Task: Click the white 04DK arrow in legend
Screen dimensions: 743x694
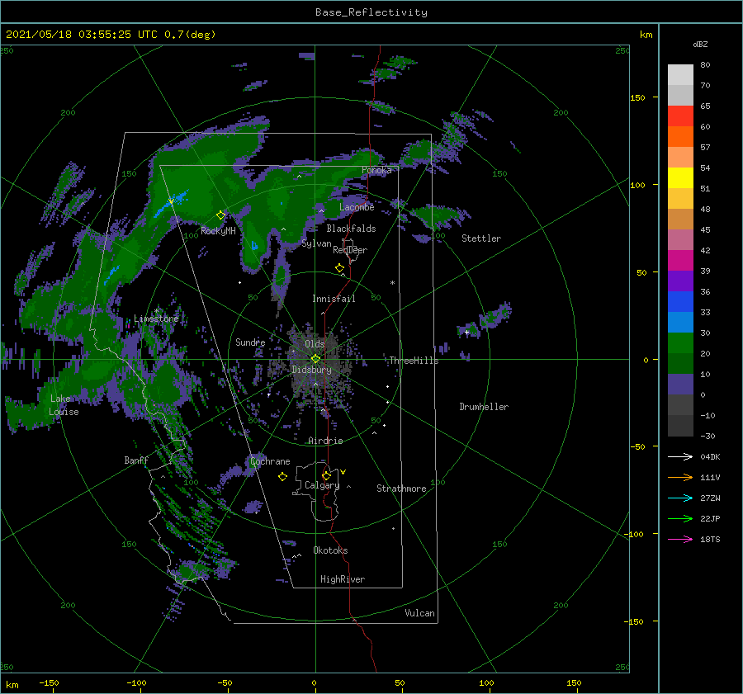Action: click(x=680, y=456)
